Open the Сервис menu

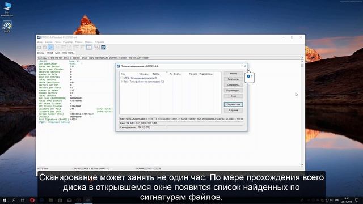tap(49, 42)
